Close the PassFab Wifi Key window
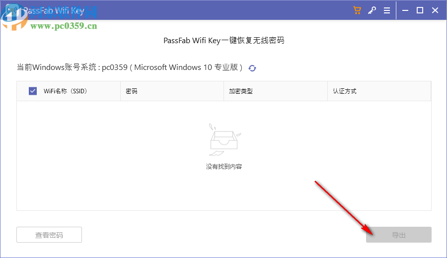 coord(435,10)
